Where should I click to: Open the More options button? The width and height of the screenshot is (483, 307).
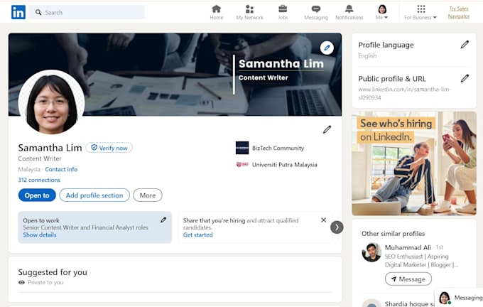148,195
